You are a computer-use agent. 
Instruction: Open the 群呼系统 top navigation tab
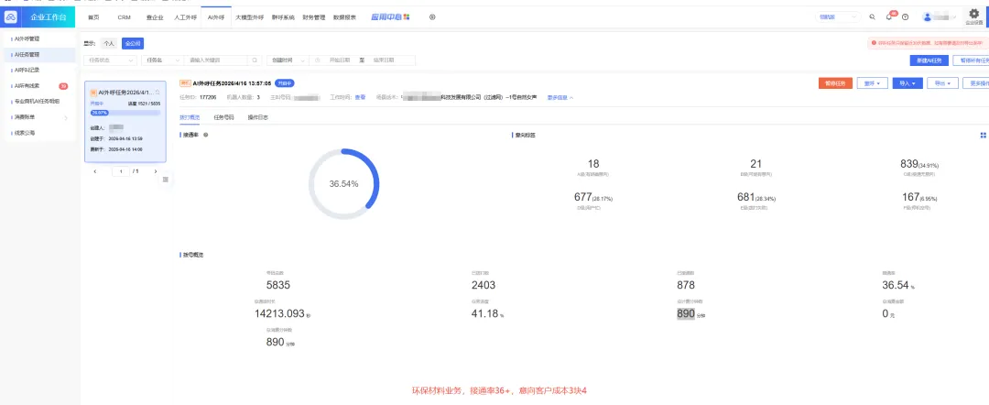[283, 17]
